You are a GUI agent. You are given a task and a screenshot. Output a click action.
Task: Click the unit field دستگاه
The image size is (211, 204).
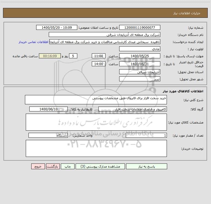48,136
